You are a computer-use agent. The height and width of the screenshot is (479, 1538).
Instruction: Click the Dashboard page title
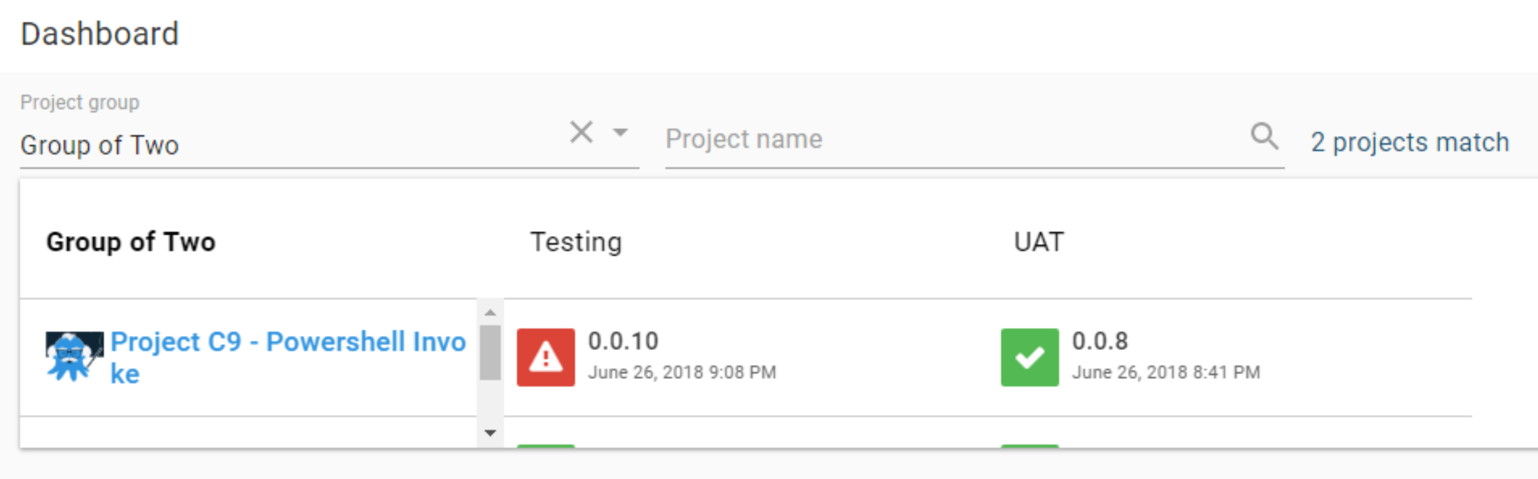99,33
